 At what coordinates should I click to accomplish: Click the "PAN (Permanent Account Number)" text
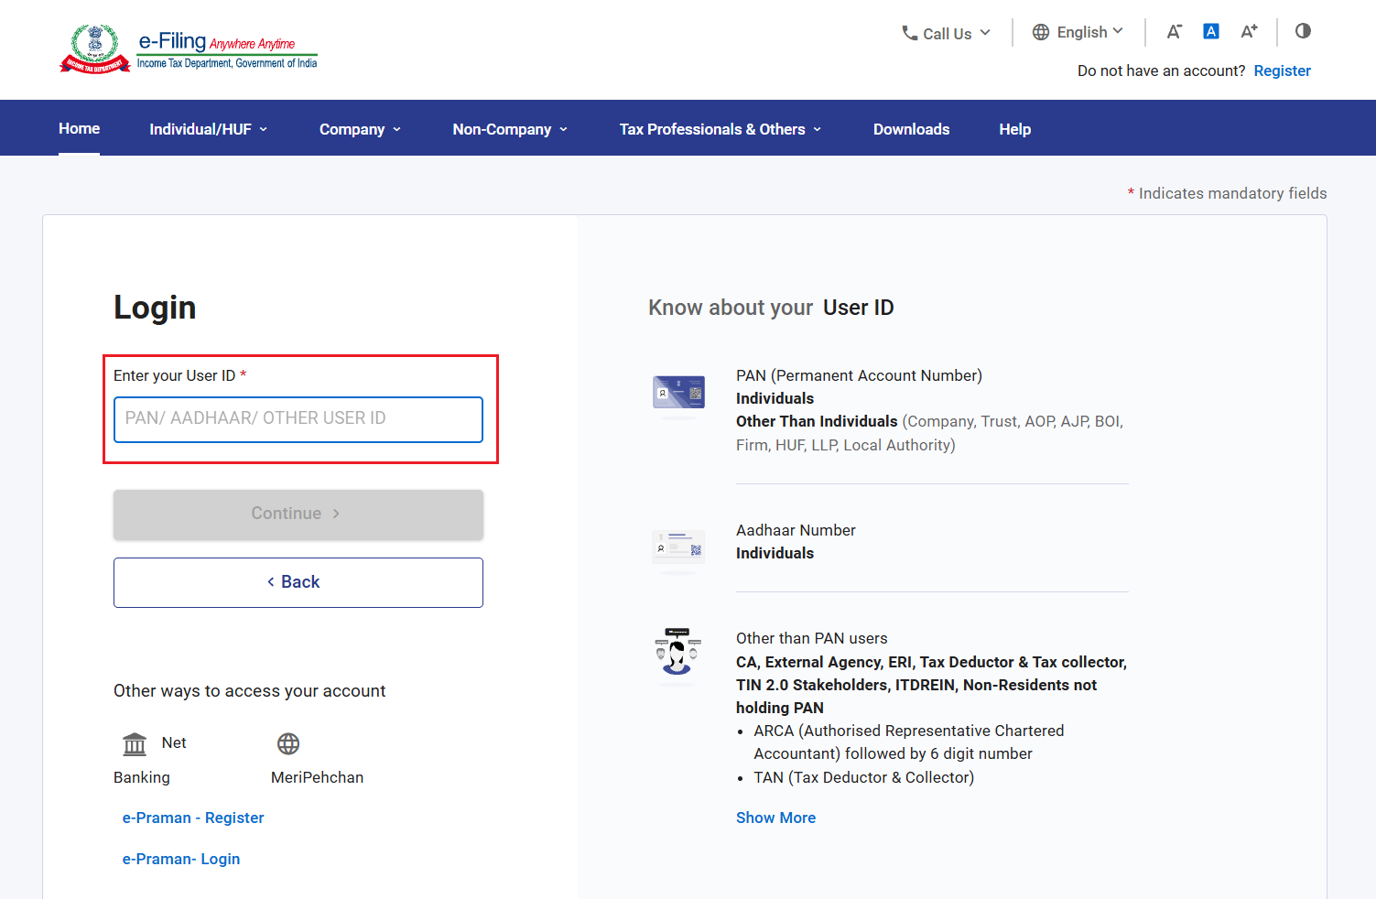859,375
